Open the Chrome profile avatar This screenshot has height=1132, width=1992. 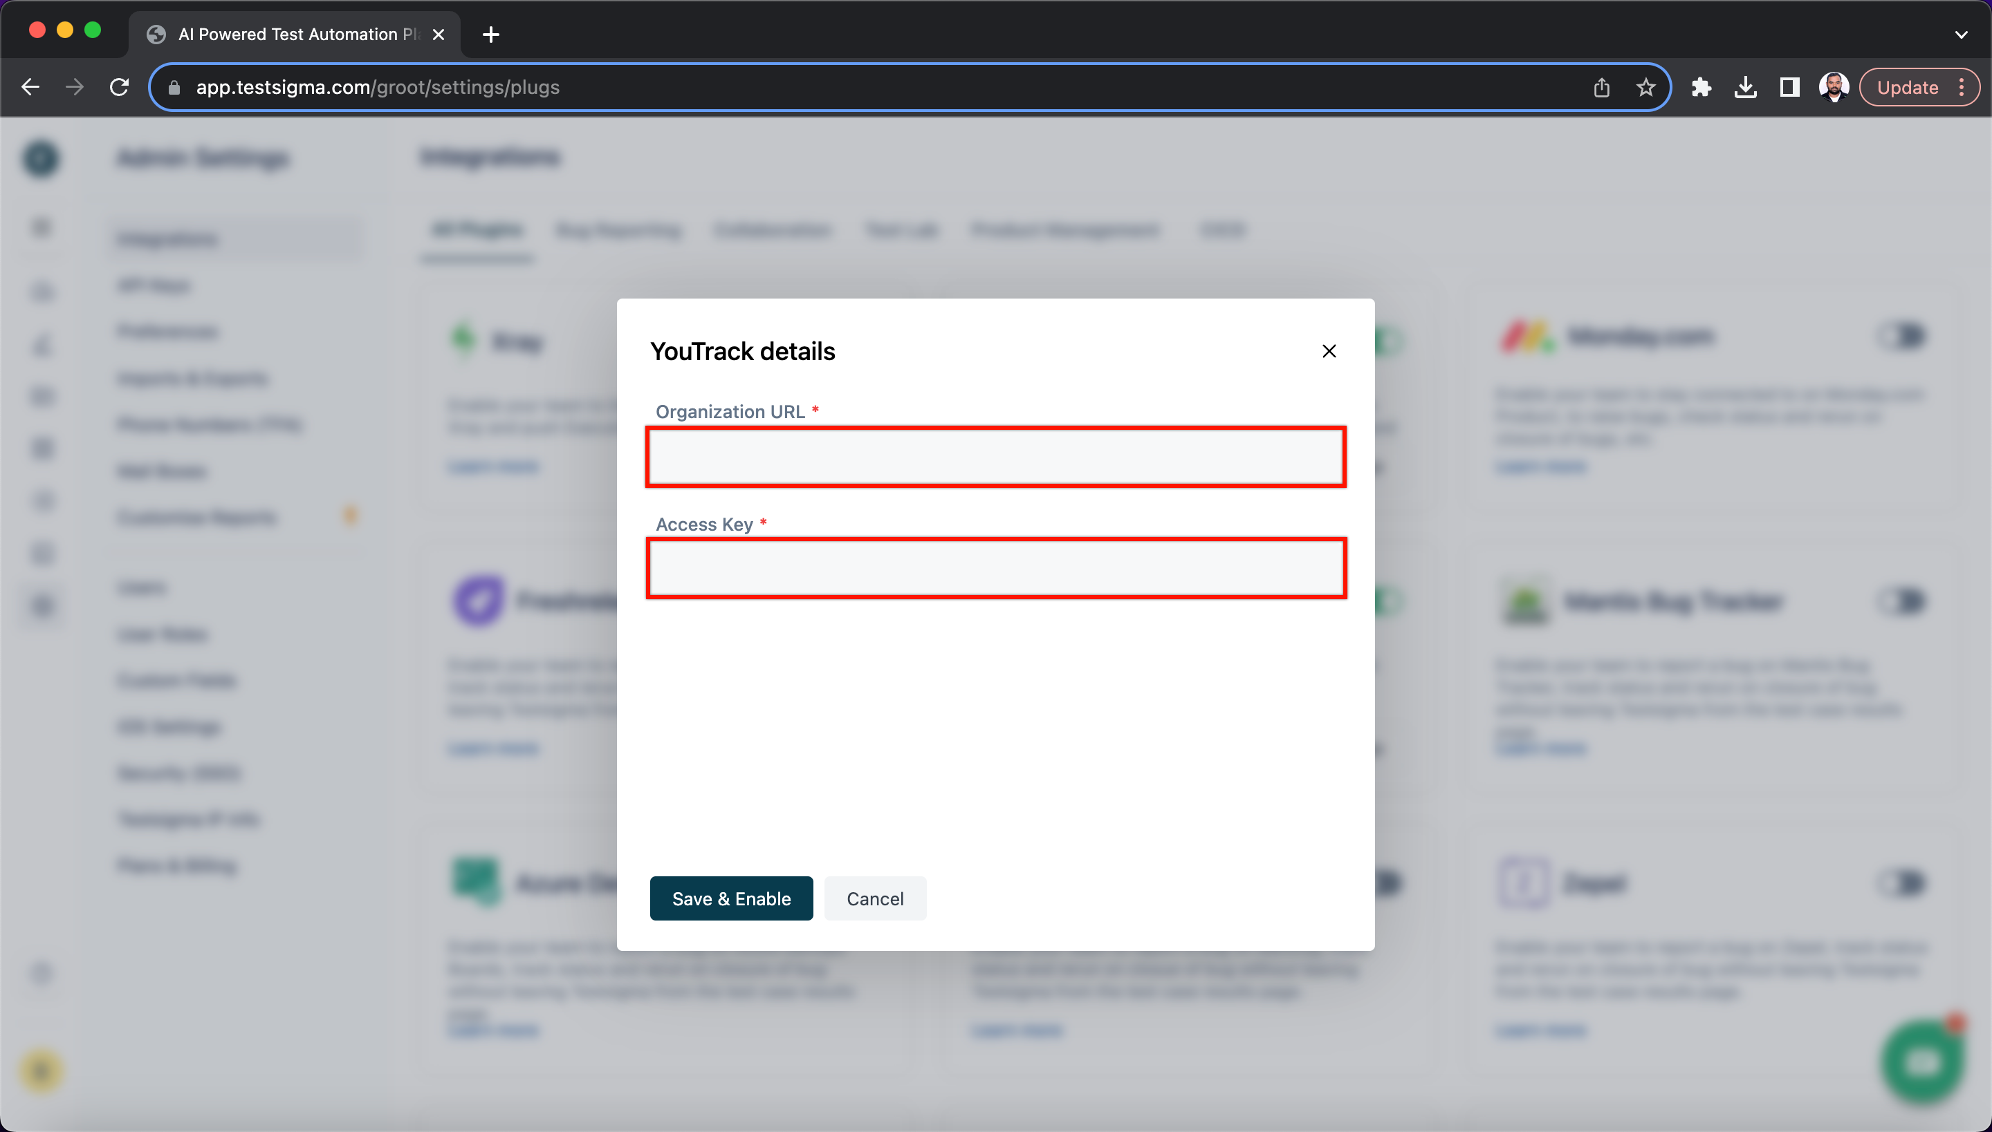click(x=1833, y=87)
